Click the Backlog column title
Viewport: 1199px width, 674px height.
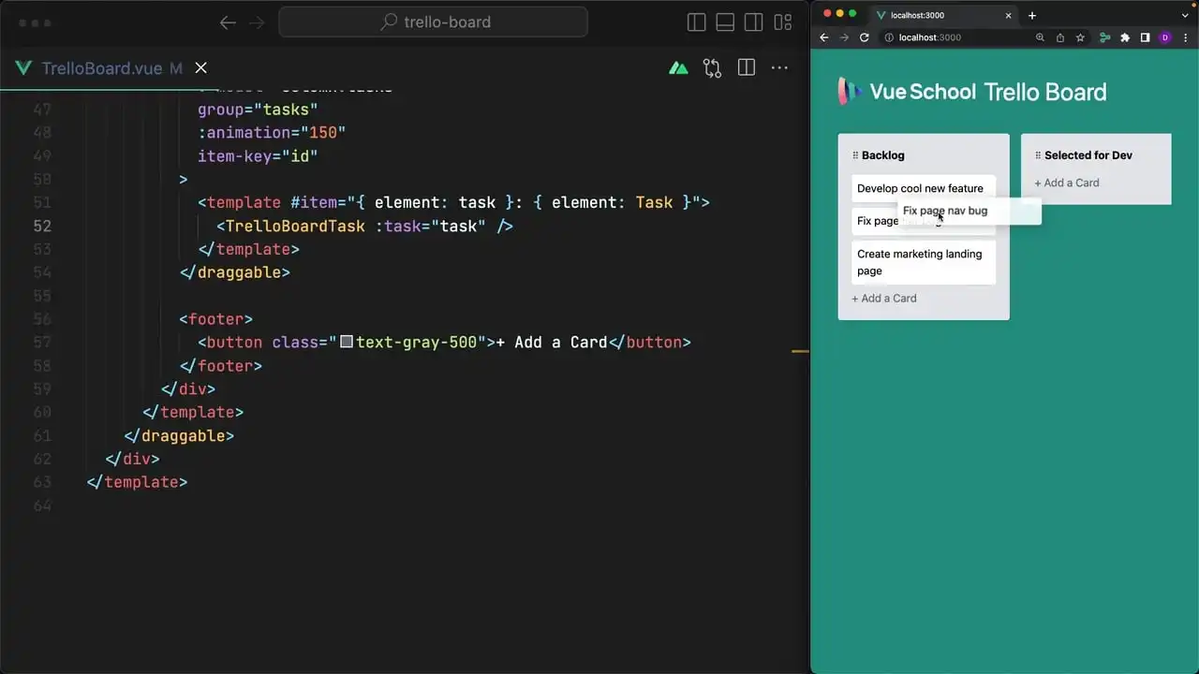(x=883, y=155)
